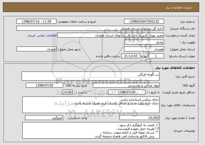Click the line دارای بریکس استاندارد باشد
The height and width of the screenshot is (145, 205).
139,100
